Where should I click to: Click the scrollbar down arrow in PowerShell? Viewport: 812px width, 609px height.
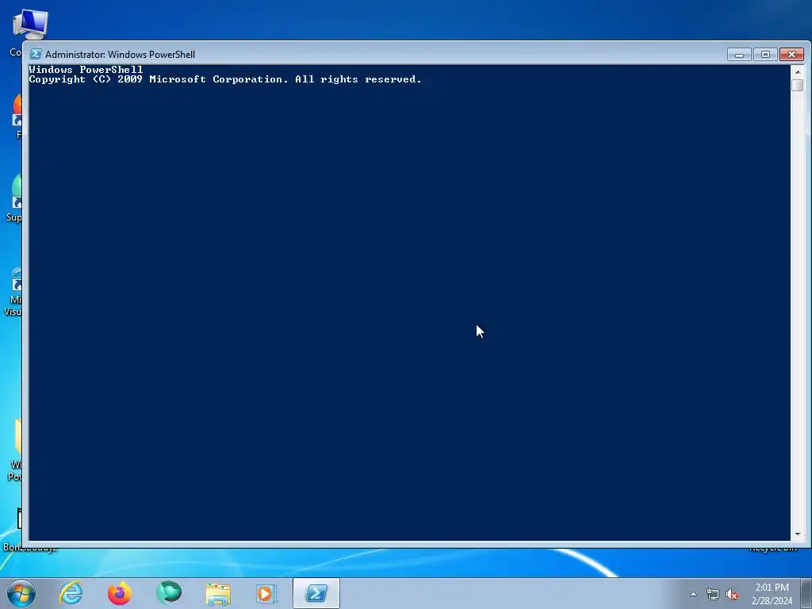[x=798, y=534]
